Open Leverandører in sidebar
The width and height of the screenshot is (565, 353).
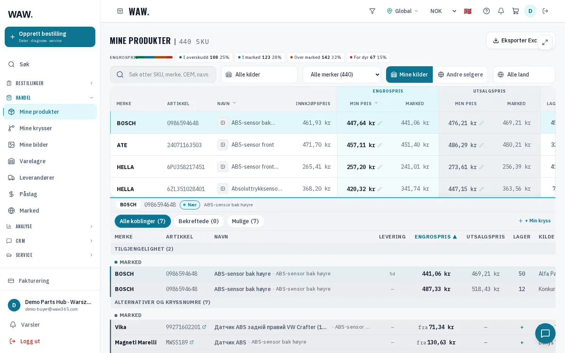click(50, 177)
